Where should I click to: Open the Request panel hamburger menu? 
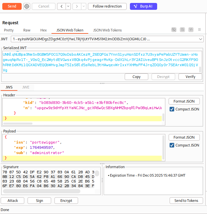tap(199, 30)
